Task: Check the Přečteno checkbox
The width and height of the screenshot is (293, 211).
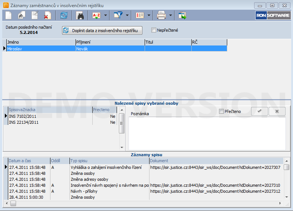Action: point(222,111)
